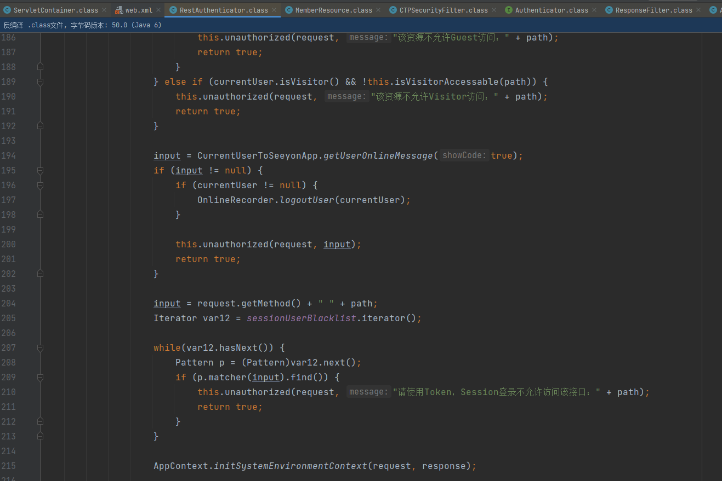
Task: Click the web.xml file type icon
Action: tap(119, 10)
